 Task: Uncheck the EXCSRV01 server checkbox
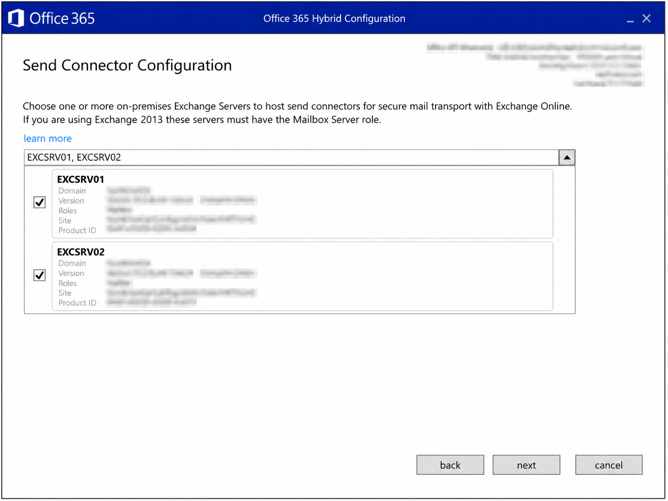[x=40, y=202]
